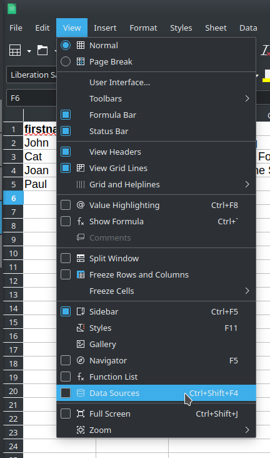Uncheck the Formula Bar checkbox

[66, 115]
